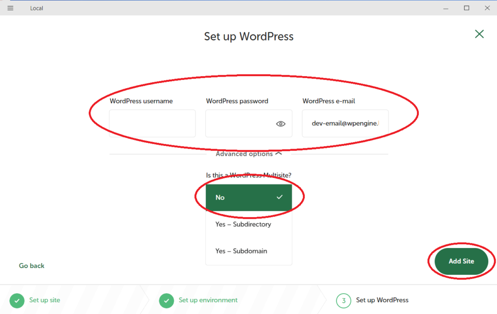Click the WordPress username field
This screenshot has height=314, width=497.
[x=152, y=124]
